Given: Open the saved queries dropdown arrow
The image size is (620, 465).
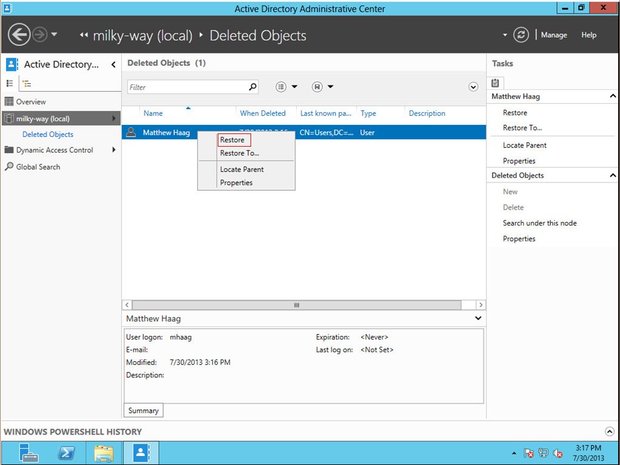Looking at the screenshot, I should coord(331,87).
